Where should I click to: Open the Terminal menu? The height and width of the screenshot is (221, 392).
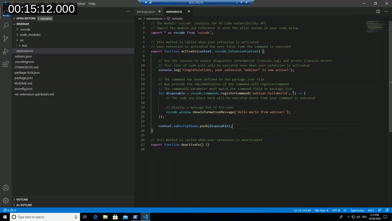(x=79, y=4)
